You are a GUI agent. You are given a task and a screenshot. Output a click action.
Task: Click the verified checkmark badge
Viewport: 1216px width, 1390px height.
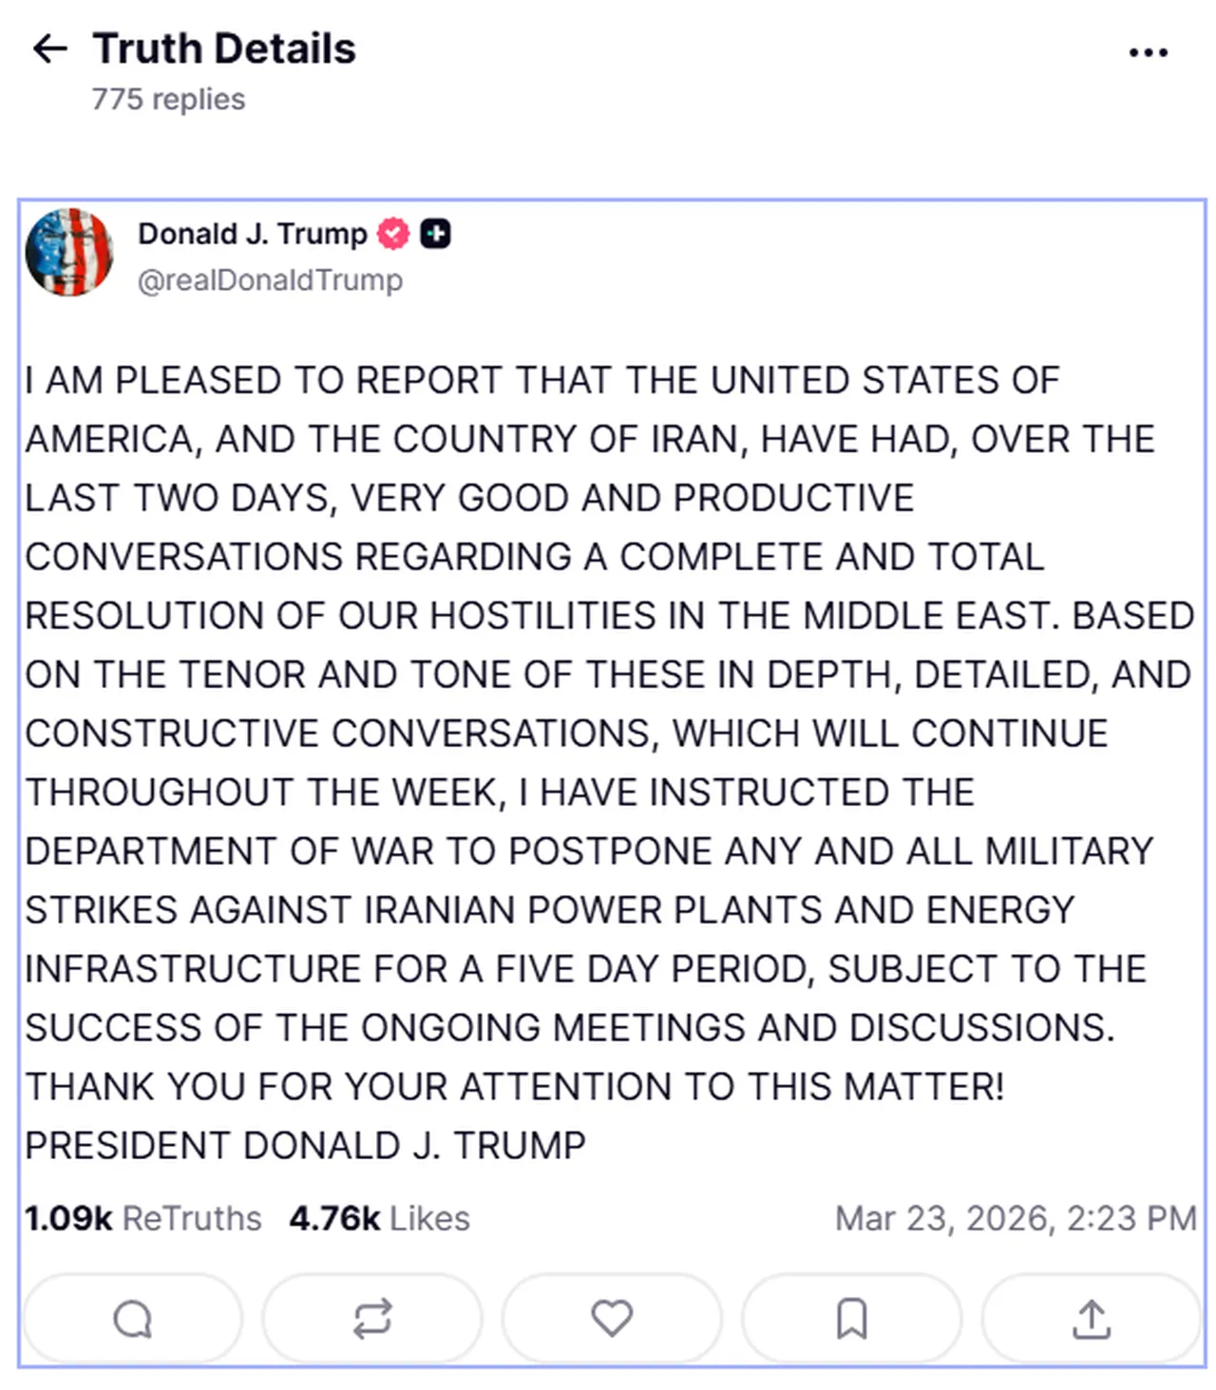pyautogui.click(x=393, y=232)
